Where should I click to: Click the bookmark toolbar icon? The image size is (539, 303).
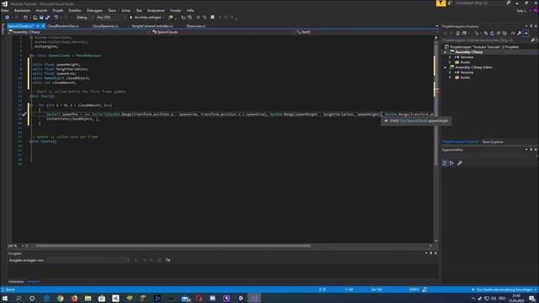tap(212, 18)
